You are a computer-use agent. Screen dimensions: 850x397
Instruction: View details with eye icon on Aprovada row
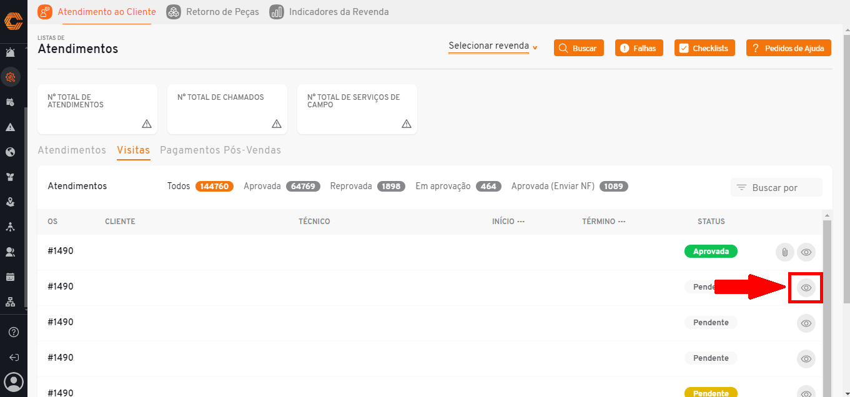click(806, 252)
